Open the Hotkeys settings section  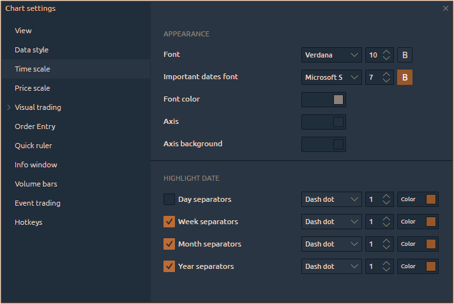tap(29, 222)
